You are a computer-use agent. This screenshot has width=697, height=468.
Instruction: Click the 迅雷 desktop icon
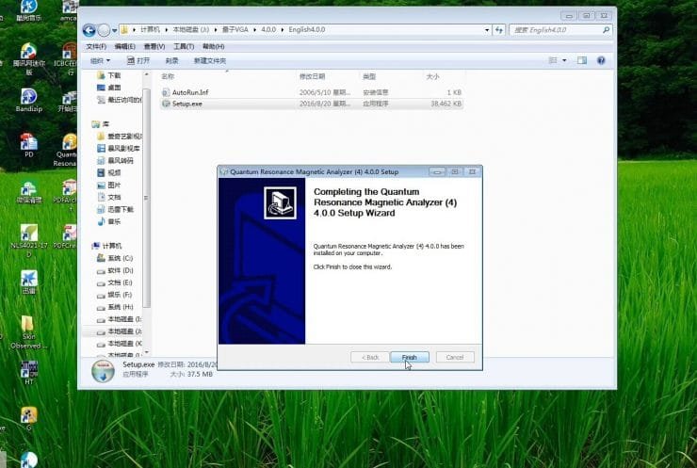(x=28, y=282)
